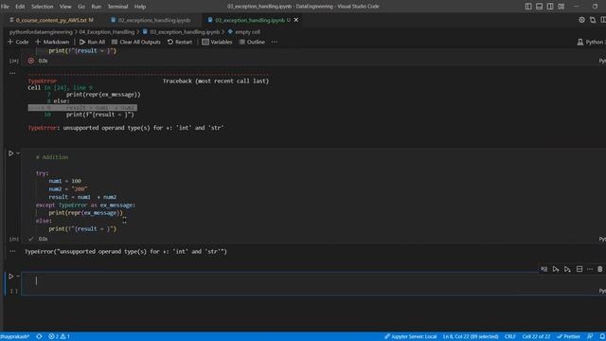Open the notebook Outline
Image resolution: width=606 pixels, height=341 pixels.
point(252,42)
